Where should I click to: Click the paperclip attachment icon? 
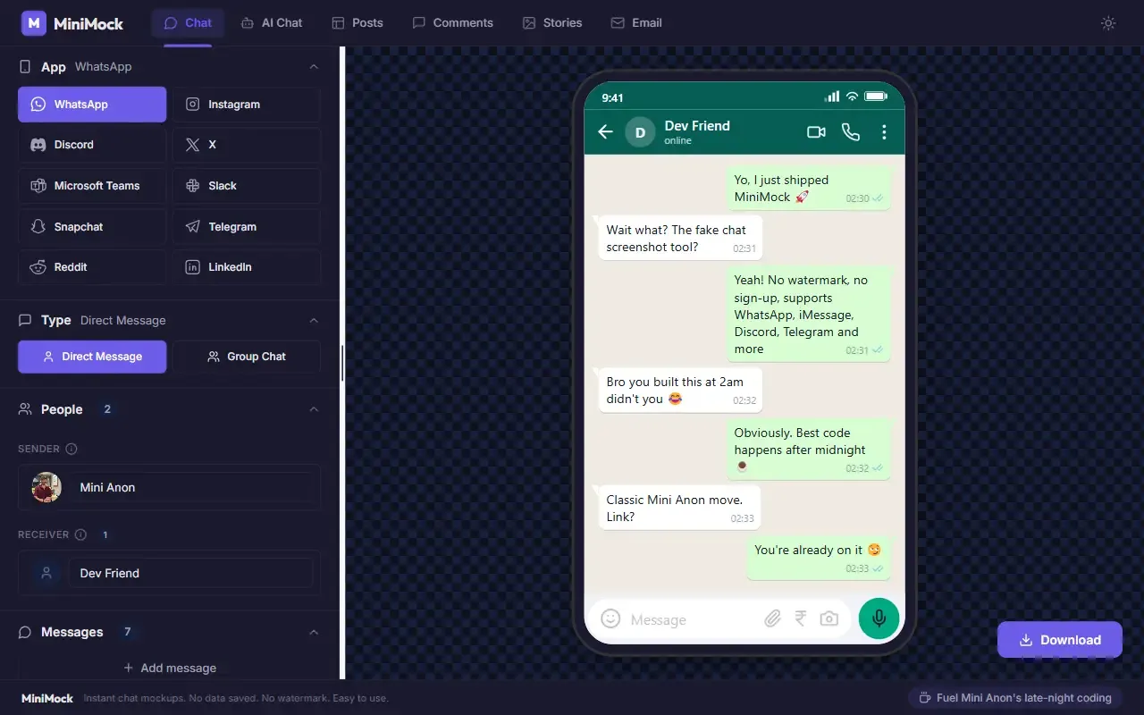pyautogui.click(x=773, y=618)
